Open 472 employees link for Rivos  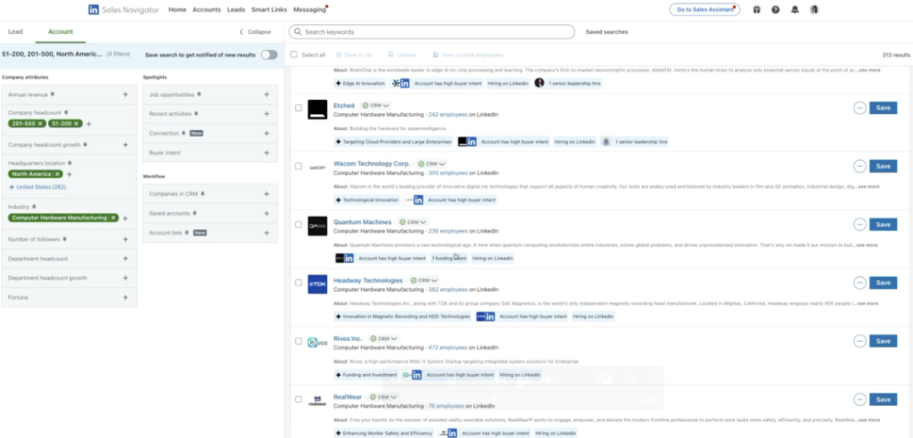pos(448,348)
